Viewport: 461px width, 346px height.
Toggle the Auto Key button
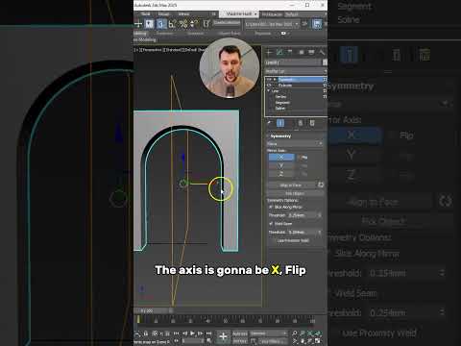[240, 334]
